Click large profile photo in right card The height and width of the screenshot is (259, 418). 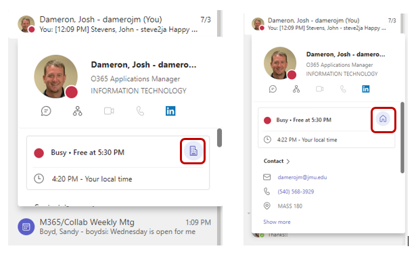[280, 63]
